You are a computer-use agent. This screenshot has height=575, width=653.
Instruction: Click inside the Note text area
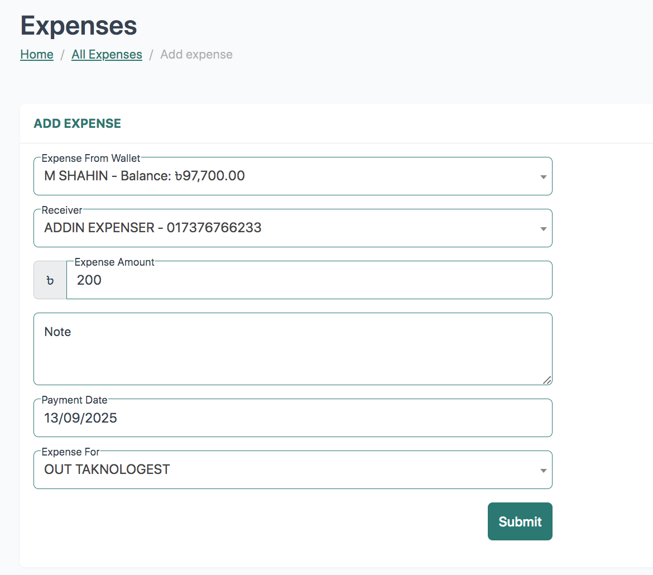(292, 352)
